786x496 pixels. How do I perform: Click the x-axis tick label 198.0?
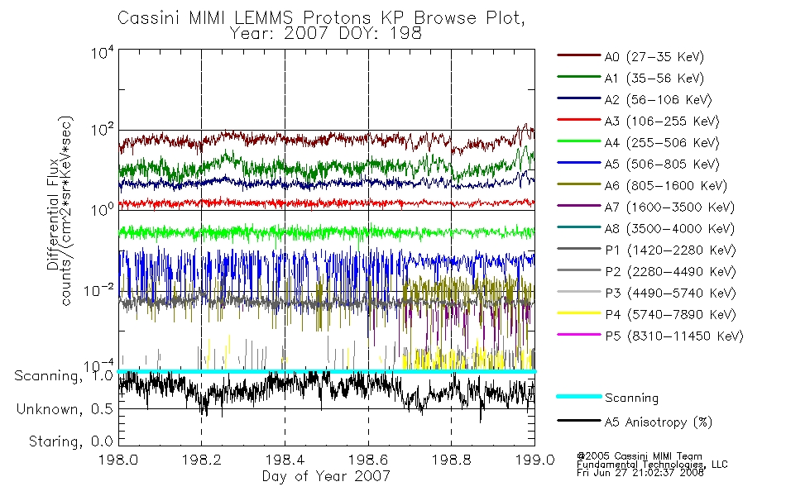118,460
